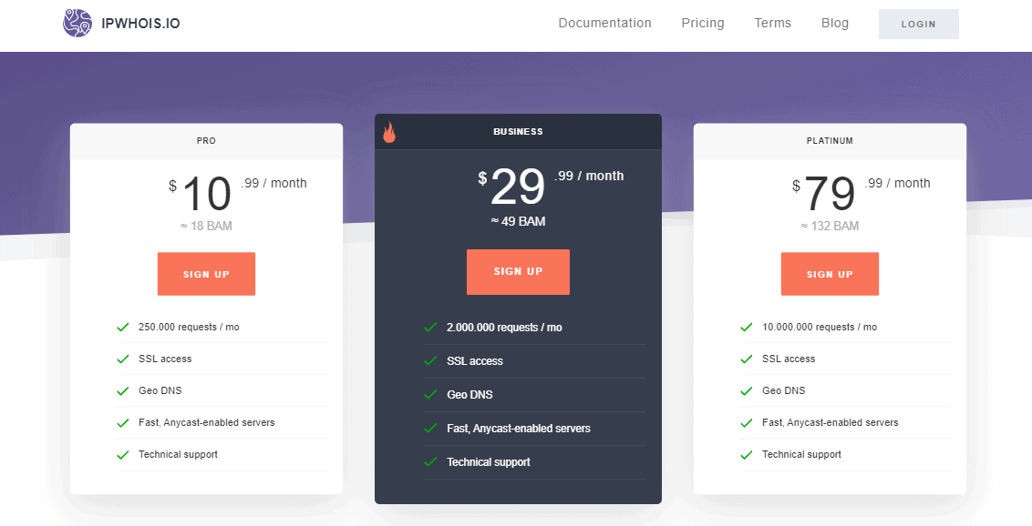Click the Business plan Geo DNS checkmark
Image resolution: width=1032 pixels, height=526 pixels.
tap(430, 395)
